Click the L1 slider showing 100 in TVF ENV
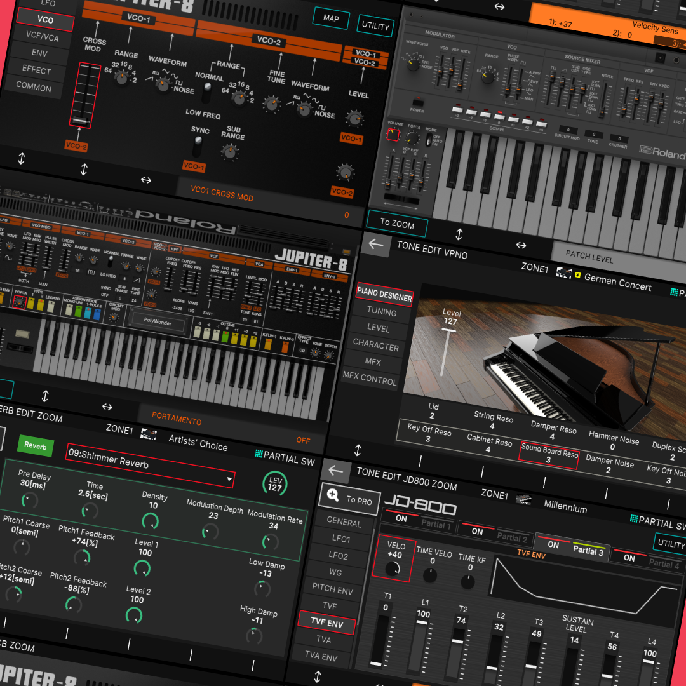The image size is (686, 686). 418,645
